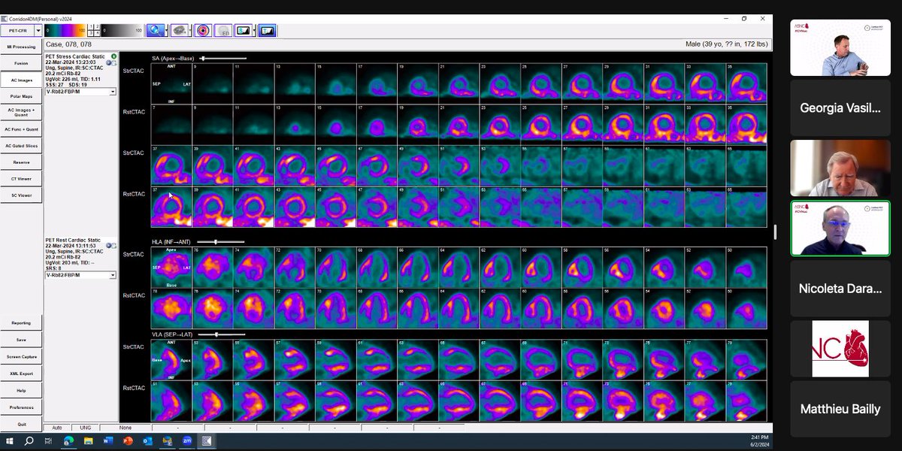Open rest V-Rb82/FBP/M dataset dropdown
Image resolution: width=902 pixels, height=451 pixels.
click(x=112, y=275)
